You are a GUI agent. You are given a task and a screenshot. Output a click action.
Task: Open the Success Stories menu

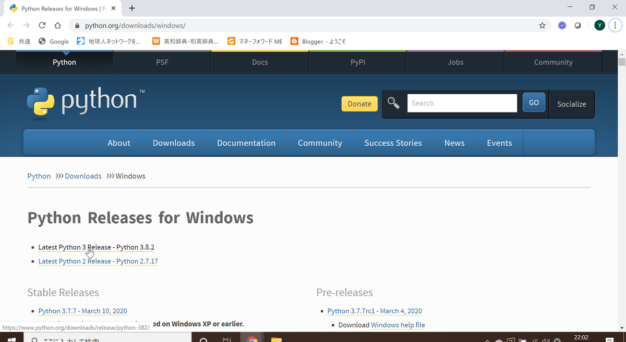(393, 143)
